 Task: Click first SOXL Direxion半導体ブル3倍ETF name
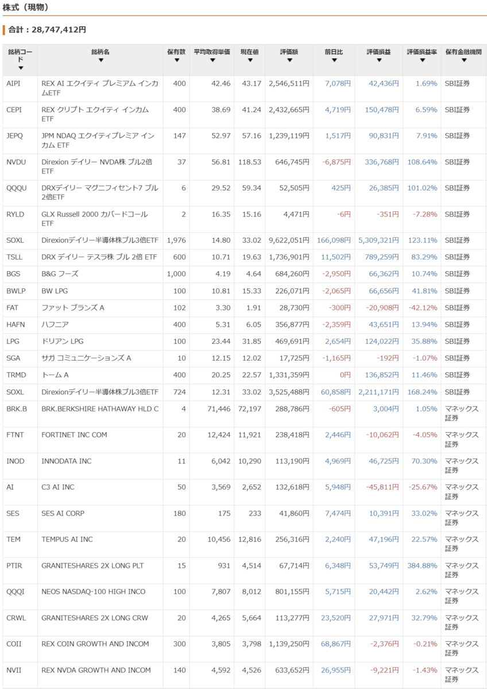point(100,241)
